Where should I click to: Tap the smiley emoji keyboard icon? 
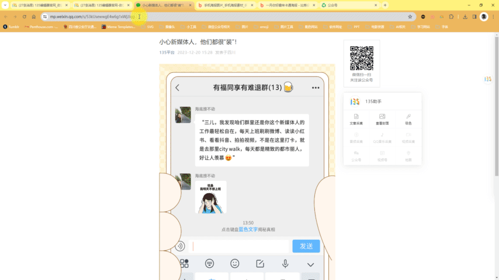click(235, 264)
